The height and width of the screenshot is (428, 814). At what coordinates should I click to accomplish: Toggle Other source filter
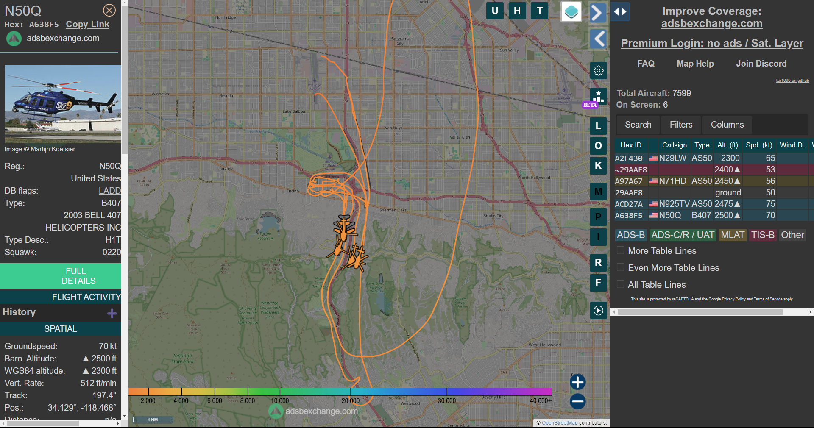pos(792,235)
